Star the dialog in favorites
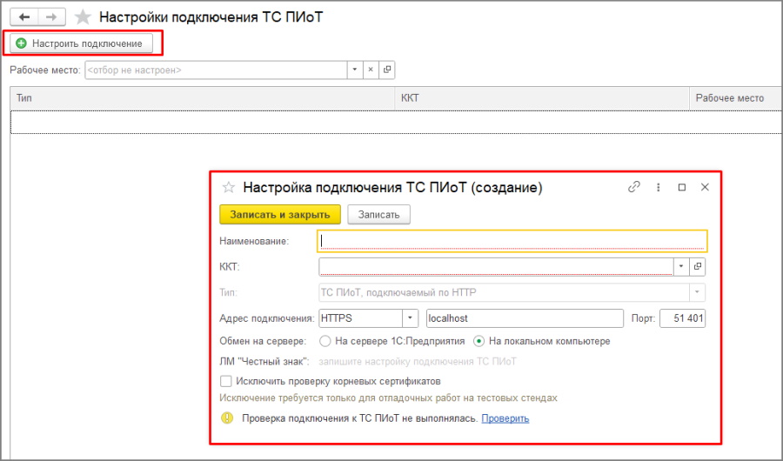 point(229,188)
